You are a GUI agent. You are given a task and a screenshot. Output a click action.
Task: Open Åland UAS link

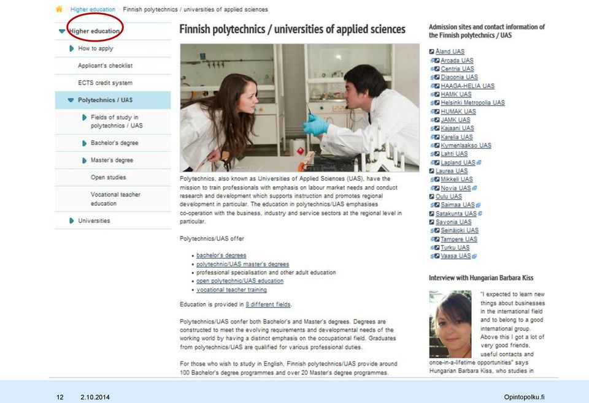(x=450, y=51)
